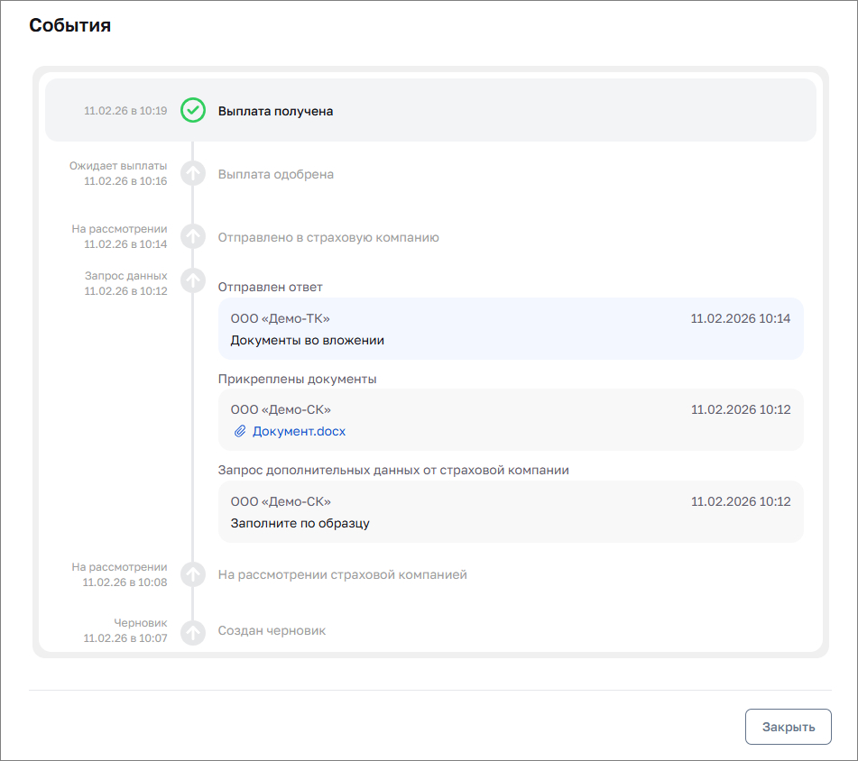The width and height of the screenshot is (858, 761).
Task: Click arrow icon beside Отправлено в страховую компанию
Action: click(x=193, y=236)
